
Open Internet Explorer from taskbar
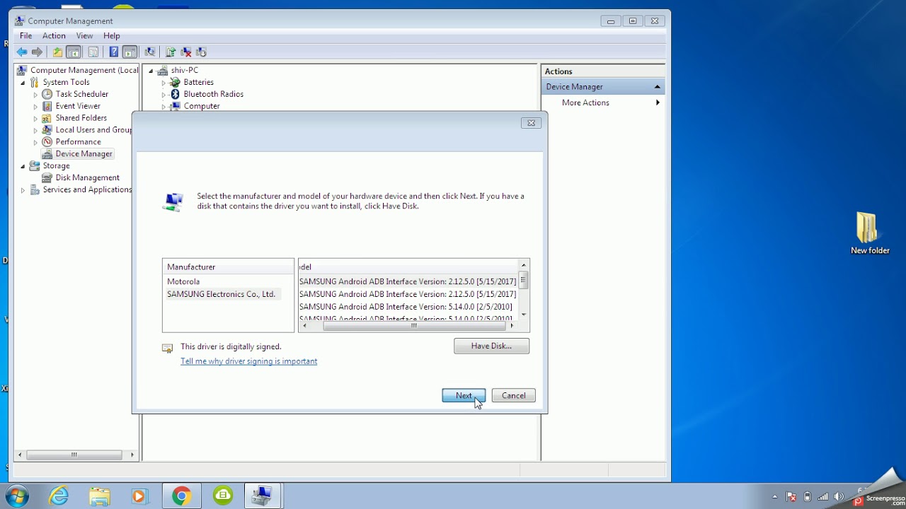click(59, 496)
